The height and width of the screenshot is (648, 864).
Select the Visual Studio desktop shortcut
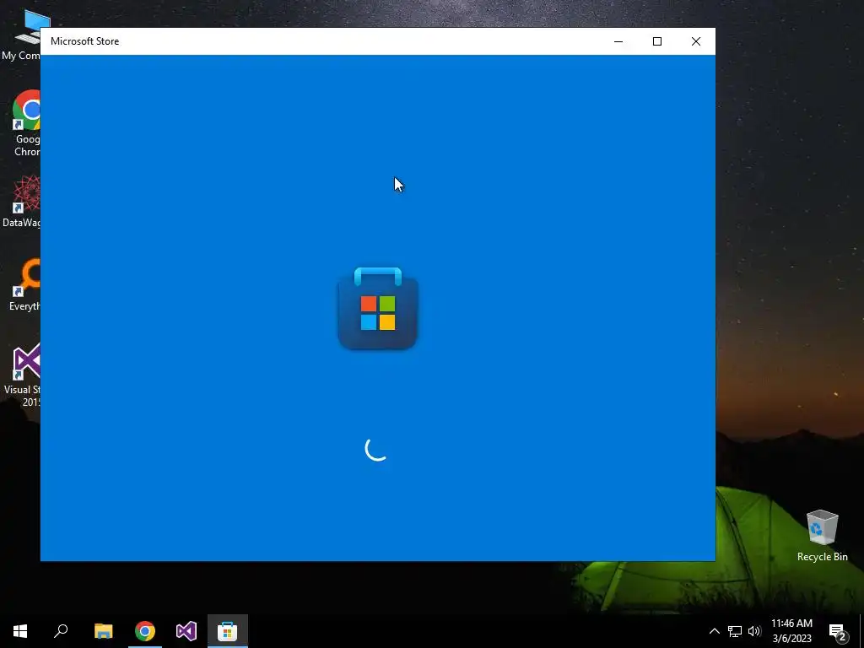23,375
